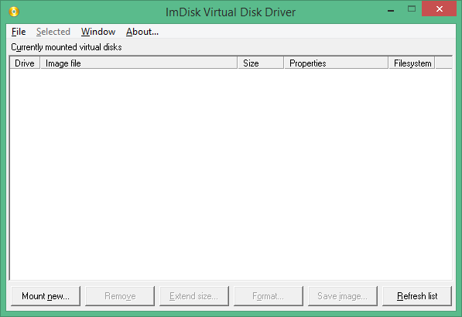Sort by the Drive column header
The height and width of the screenshot is (317, 462).
click(25, 63)
